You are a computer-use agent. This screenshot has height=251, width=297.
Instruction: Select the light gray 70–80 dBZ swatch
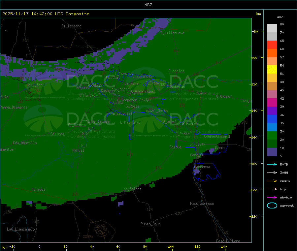coord(272,28)
